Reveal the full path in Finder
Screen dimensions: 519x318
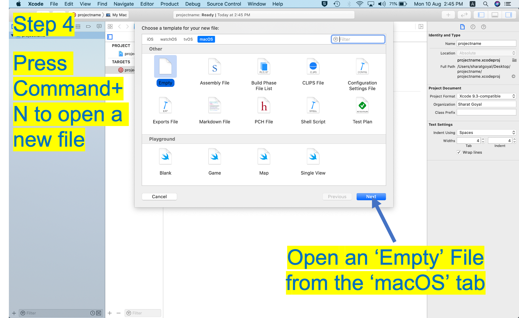tap(514, 76)
